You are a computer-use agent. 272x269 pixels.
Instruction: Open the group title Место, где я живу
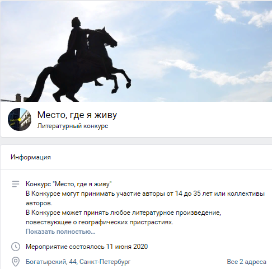tap(77, 115)
